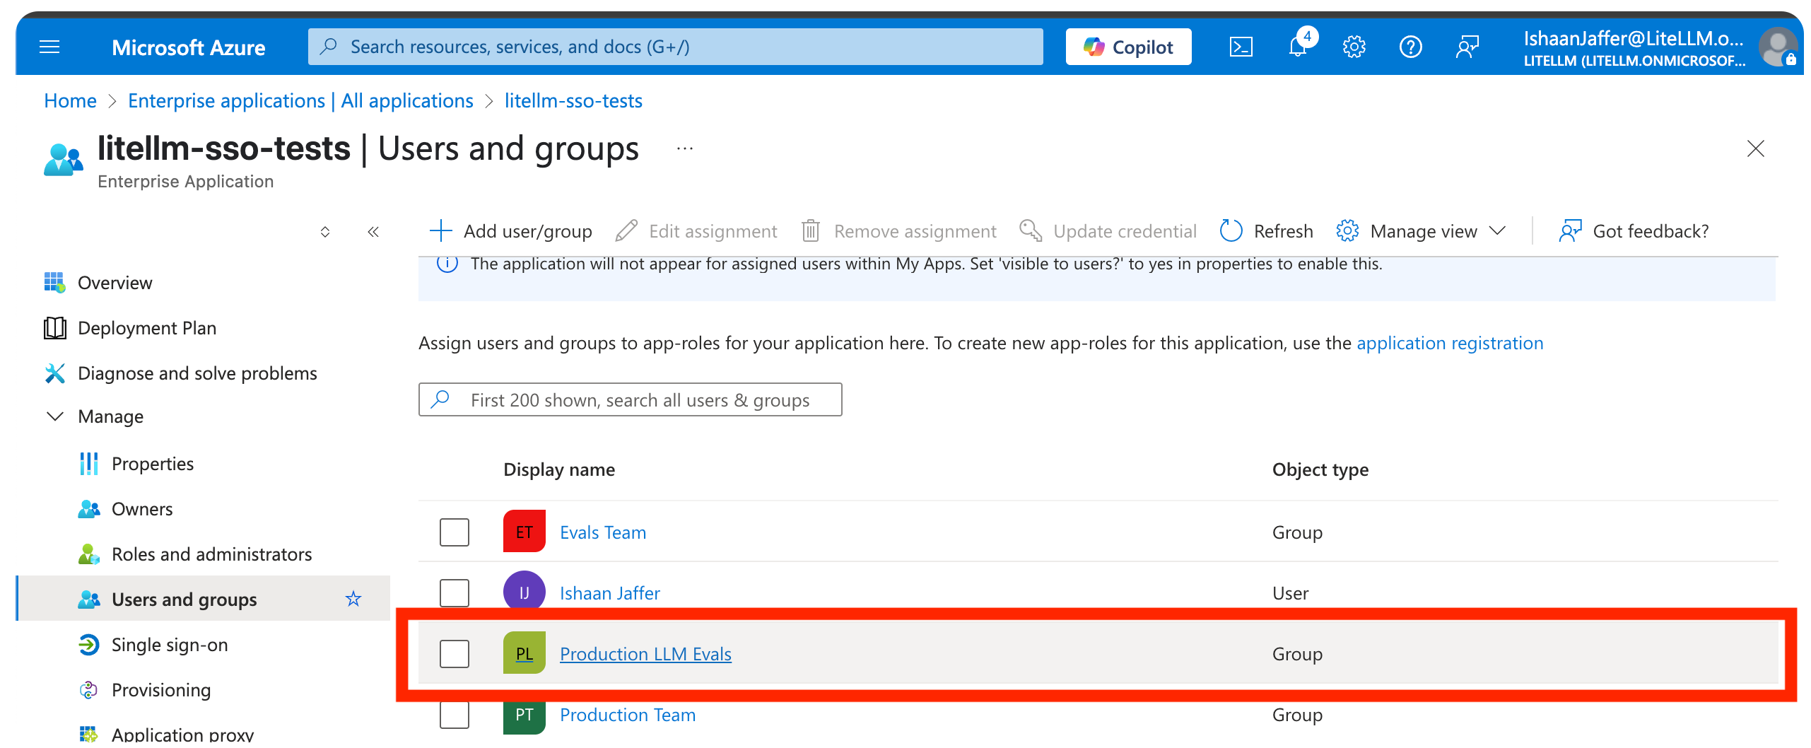
Task: Focus the users and groups search field
Action: pos(640,400)
